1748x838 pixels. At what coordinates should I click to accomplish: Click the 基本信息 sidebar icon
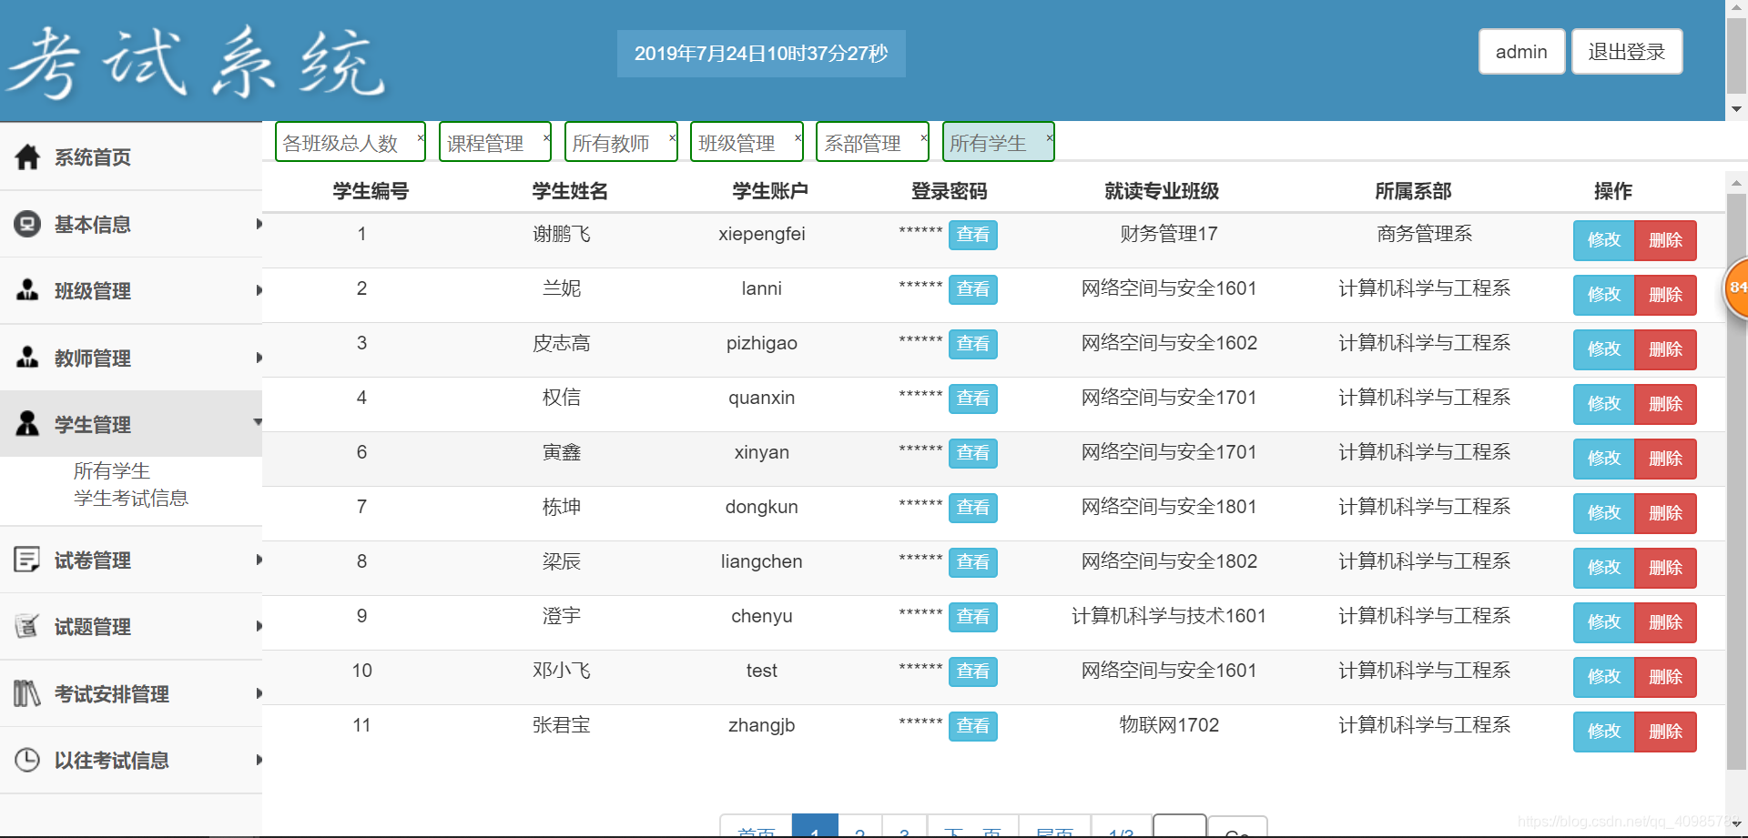pyautogui.click(x=27, y=224)
